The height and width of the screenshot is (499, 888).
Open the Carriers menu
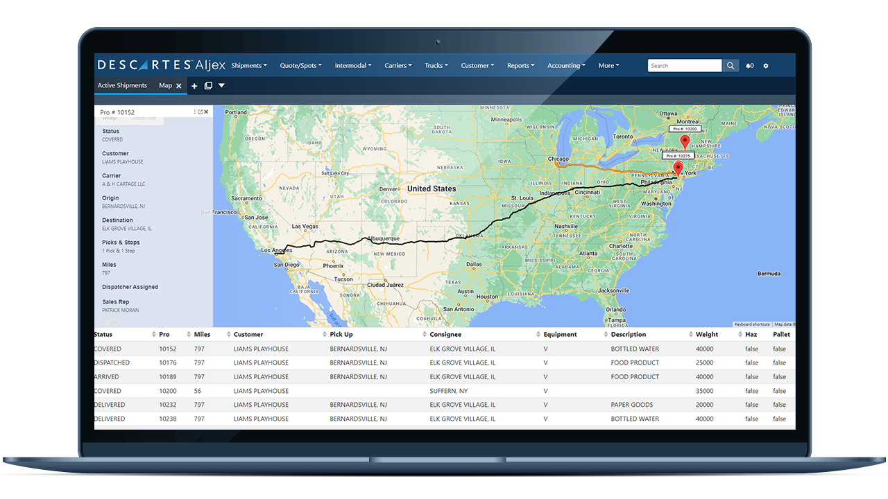pyautogui.click(x=398, y=66)
